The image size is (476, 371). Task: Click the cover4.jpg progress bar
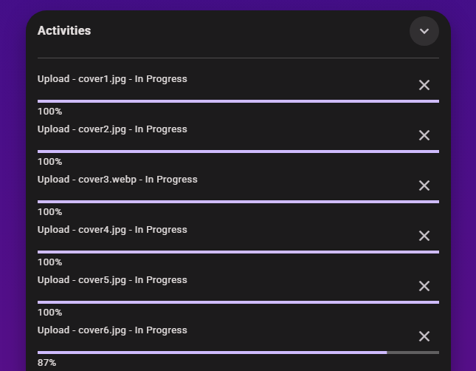click(x=238, y=252)
